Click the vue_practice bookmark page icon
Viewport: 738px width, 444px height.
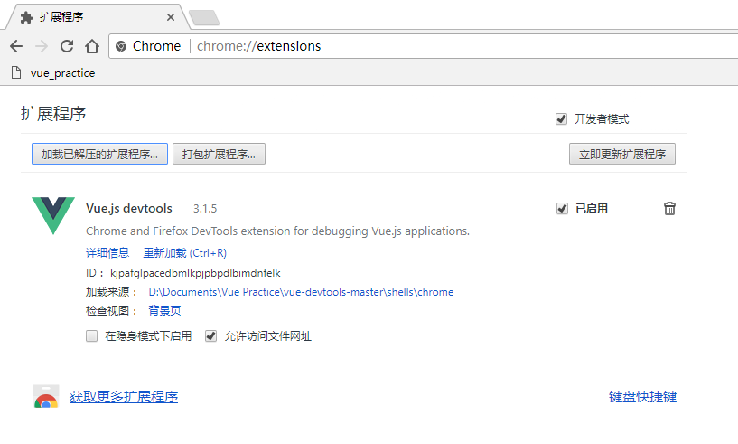pos(16,73)
